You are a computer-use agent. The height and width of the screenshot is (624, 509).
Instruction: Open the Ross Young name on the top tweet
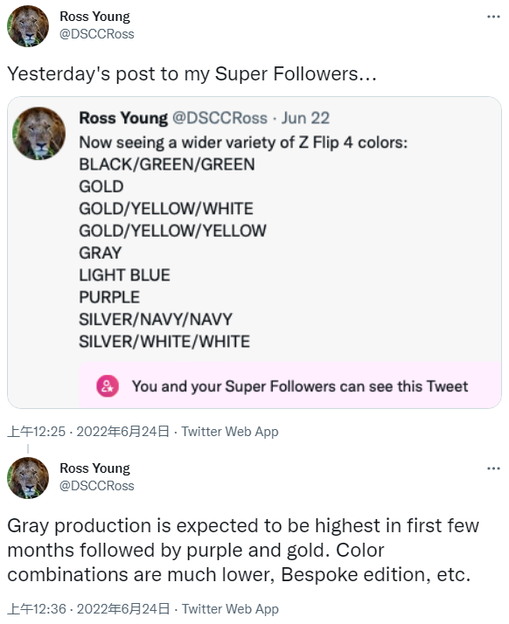click(x=94, y=17)
